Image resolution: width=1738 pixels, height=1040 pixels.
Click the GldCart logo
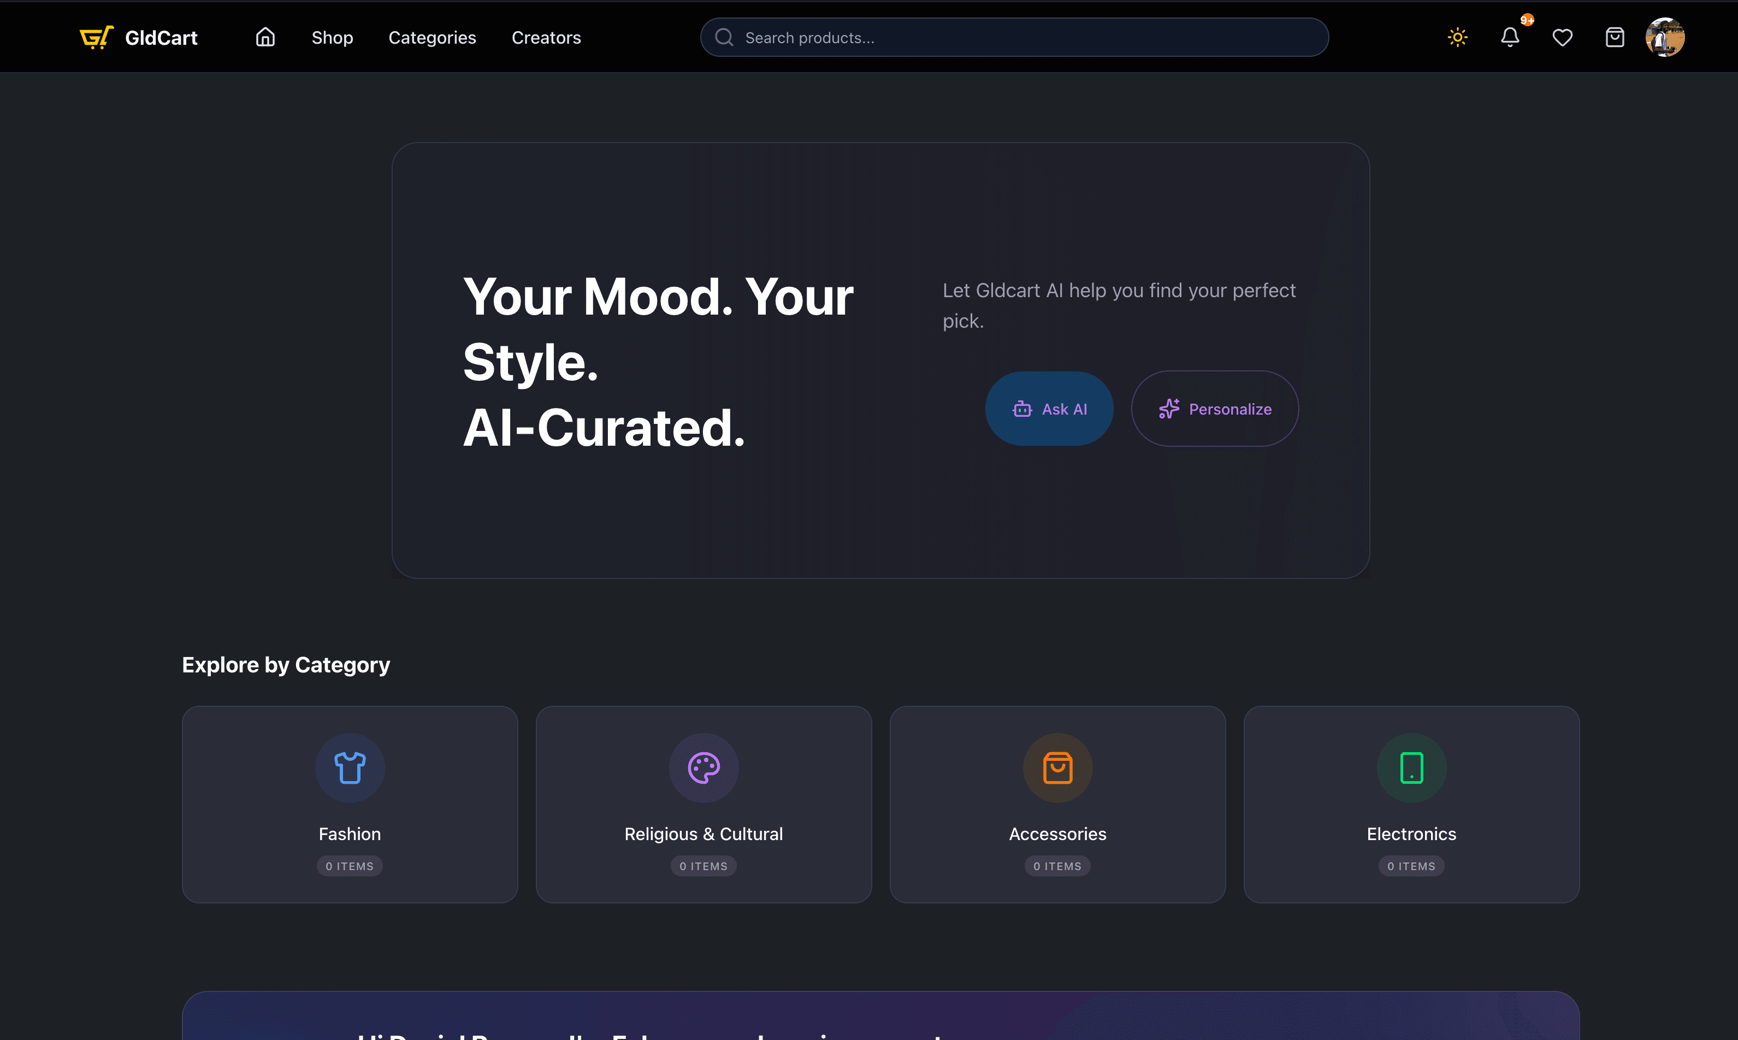(x=139, y=37)
